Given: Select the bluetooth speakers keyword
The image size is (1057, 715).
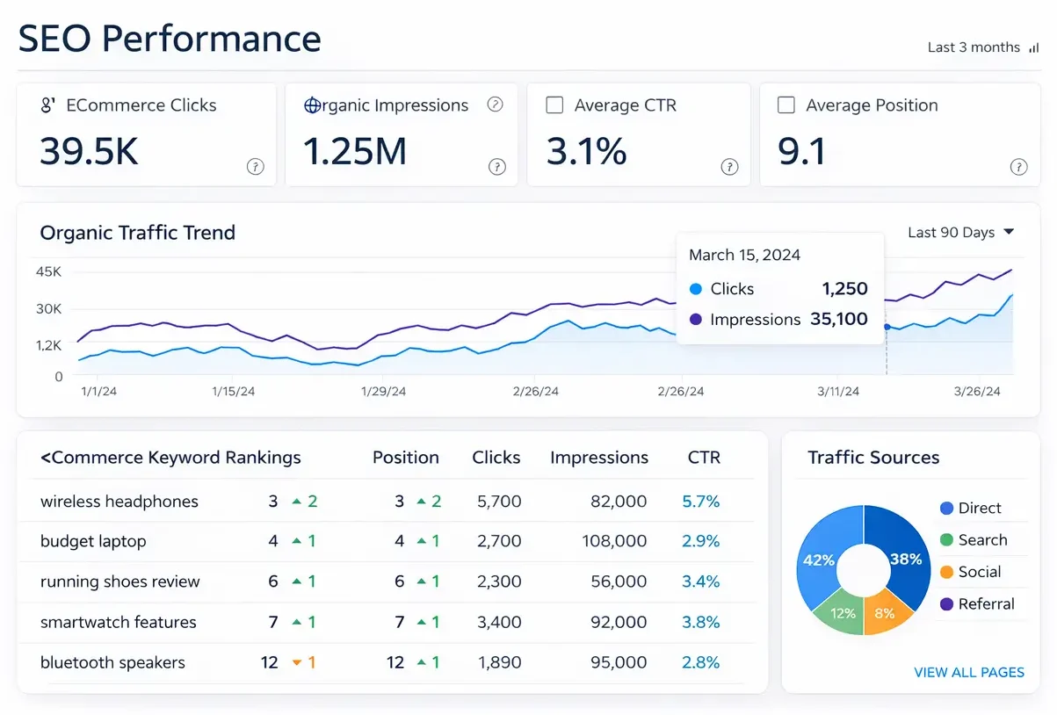Looking at the screenshot, I should pyautogui.click(x=112, y=662).
